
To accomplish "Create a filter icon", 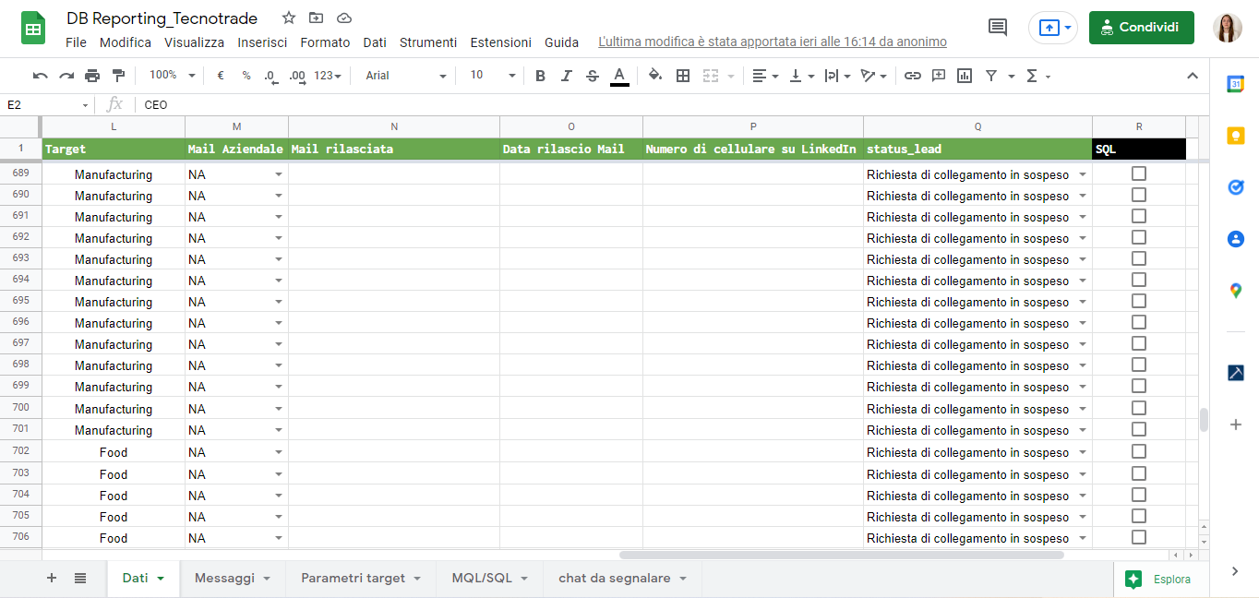I will click(991, 76).
